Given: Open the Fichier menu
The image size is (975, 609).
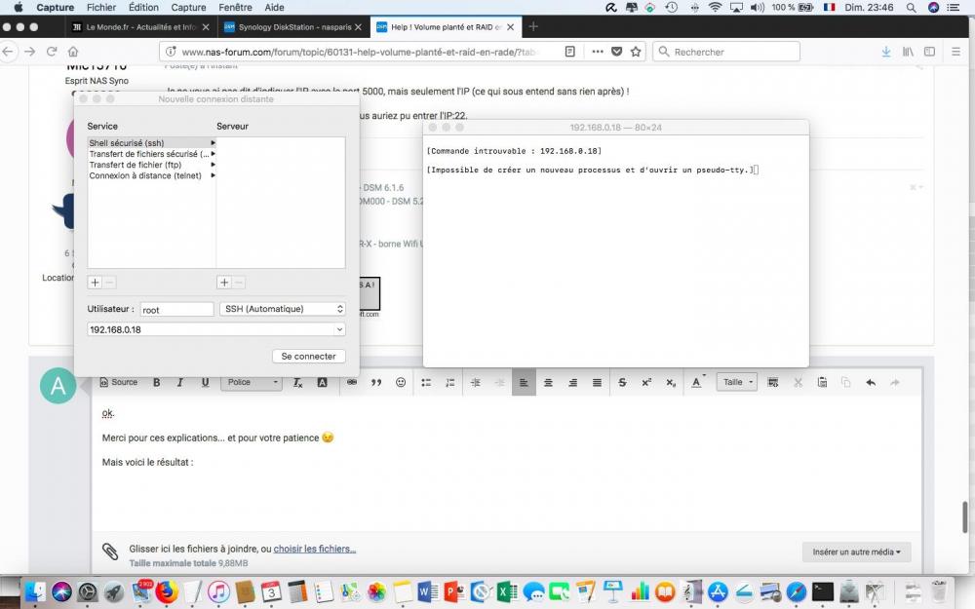Looking at the screenshot, I should coord(101,8).
